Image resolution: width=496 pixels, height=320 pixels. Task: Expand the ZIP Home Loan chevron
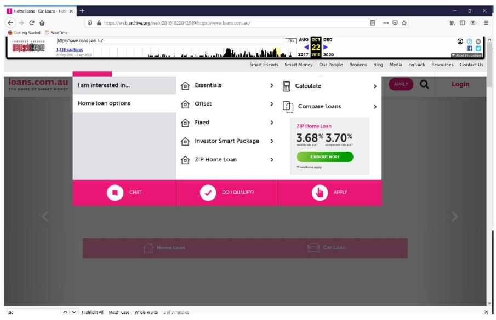point(272,160)
